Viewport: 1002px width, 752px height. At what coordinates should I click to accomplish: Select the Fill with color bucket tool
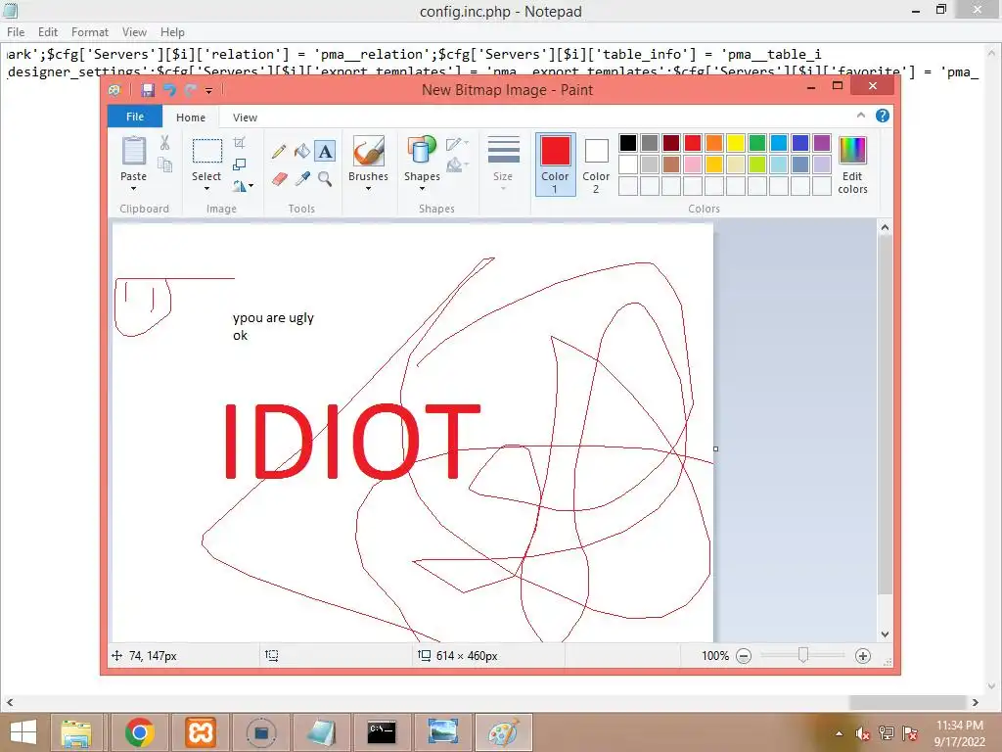pos(301,152)
